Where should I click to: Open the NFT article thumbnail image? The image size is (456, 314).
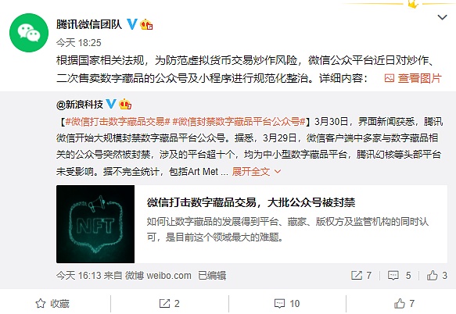tap(95, 224)
